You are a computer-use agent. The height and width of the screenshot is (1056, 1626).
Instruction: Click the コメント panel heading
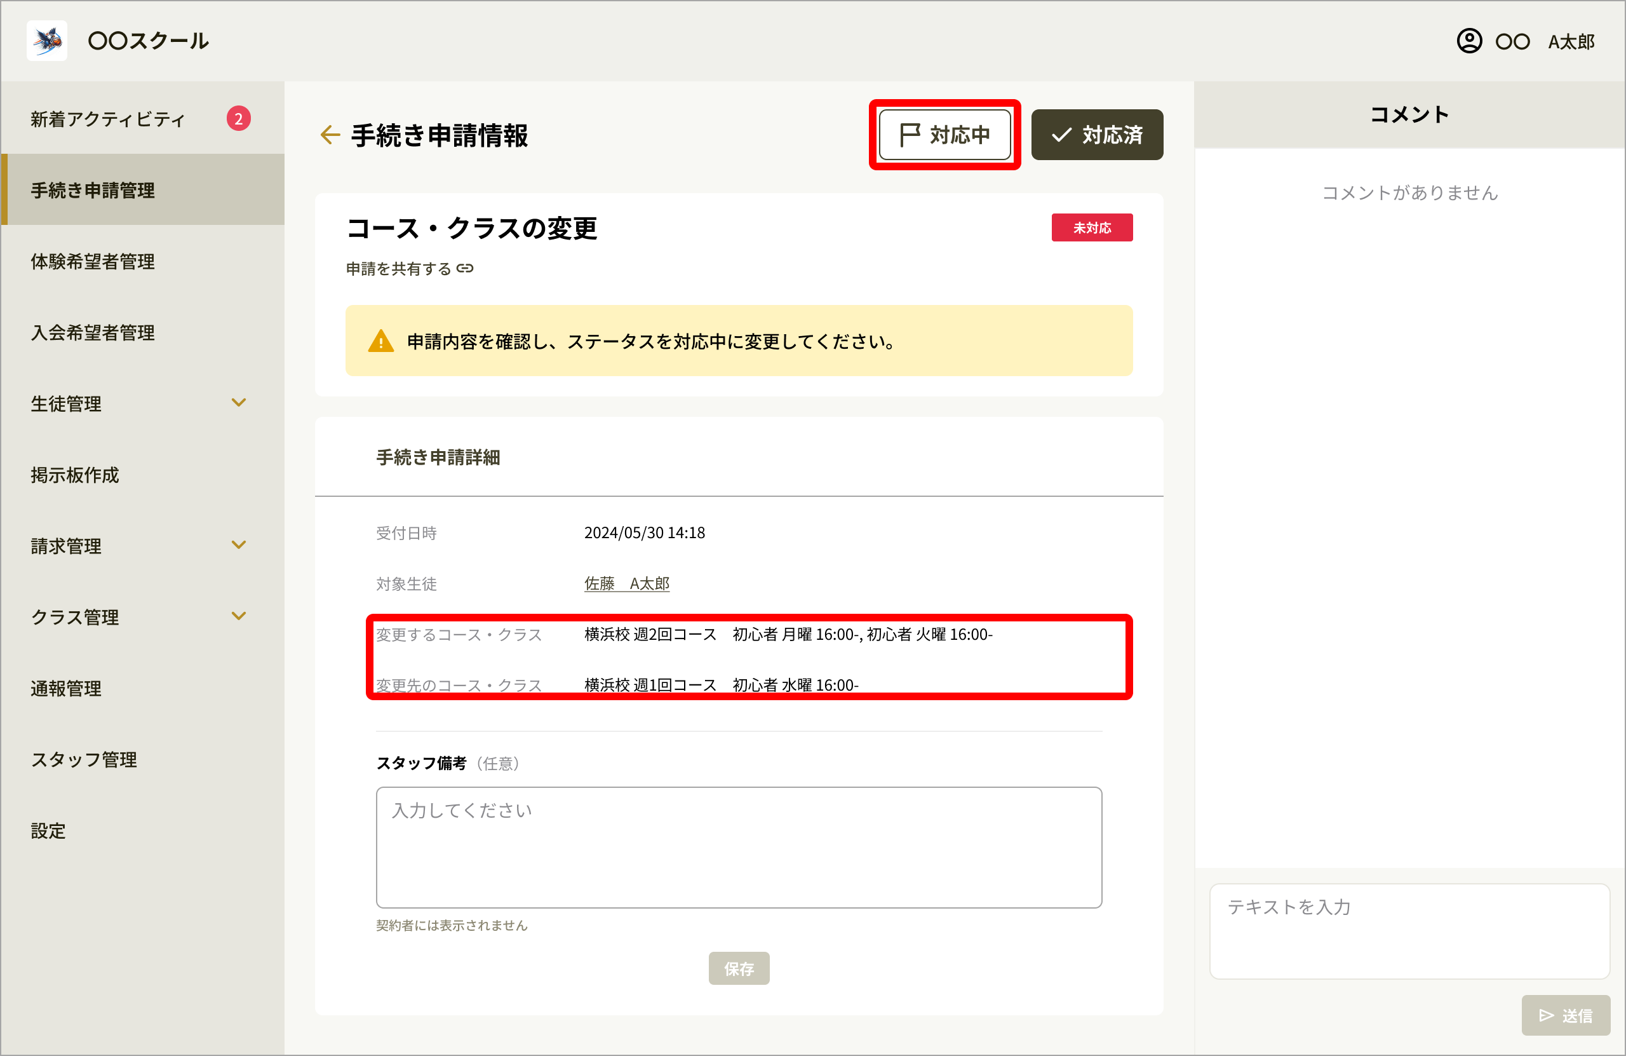(1409, 114)
